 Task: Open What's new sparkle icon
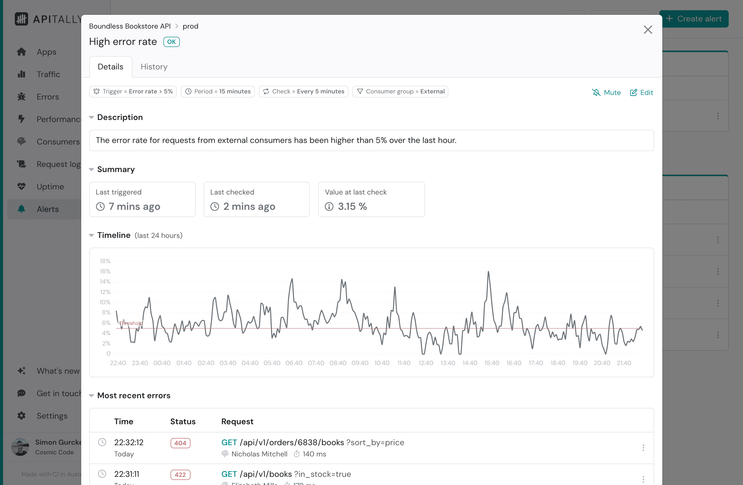[21, 371]
